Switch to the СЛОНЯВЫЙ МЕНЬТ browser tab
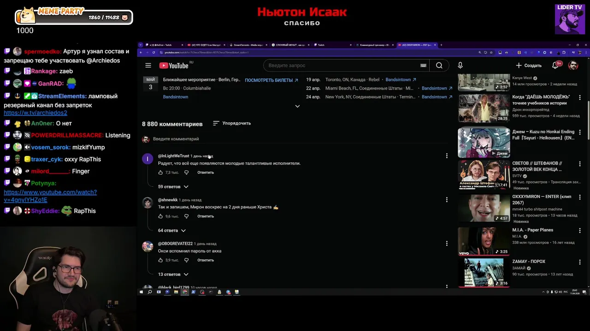Image resolution: width=590 pixels, height=331 pixels. pos(290,45)
